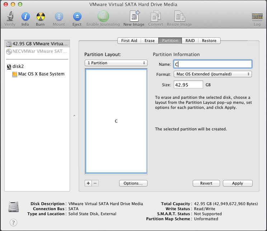Switch to the RAID tab

190,41
